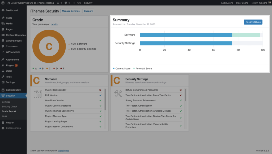Open the Logs submenu item
272x154 pixels.
click(4, 116)
